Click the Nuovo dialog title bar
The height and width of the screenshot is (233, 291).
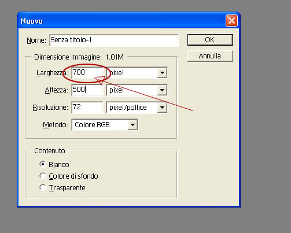pyautogui.click(x=121, y=21)
